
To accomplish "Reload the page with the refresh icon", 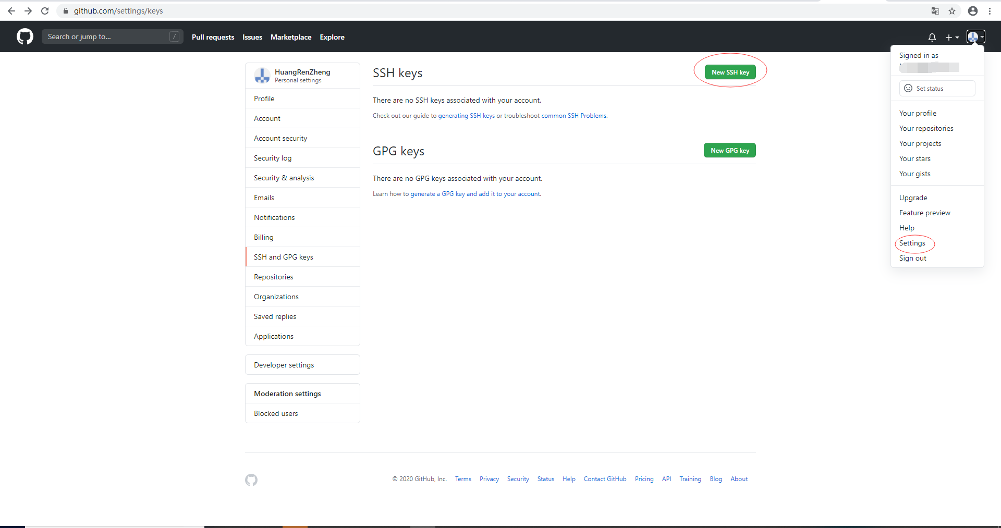I will [x=45, y=10].
